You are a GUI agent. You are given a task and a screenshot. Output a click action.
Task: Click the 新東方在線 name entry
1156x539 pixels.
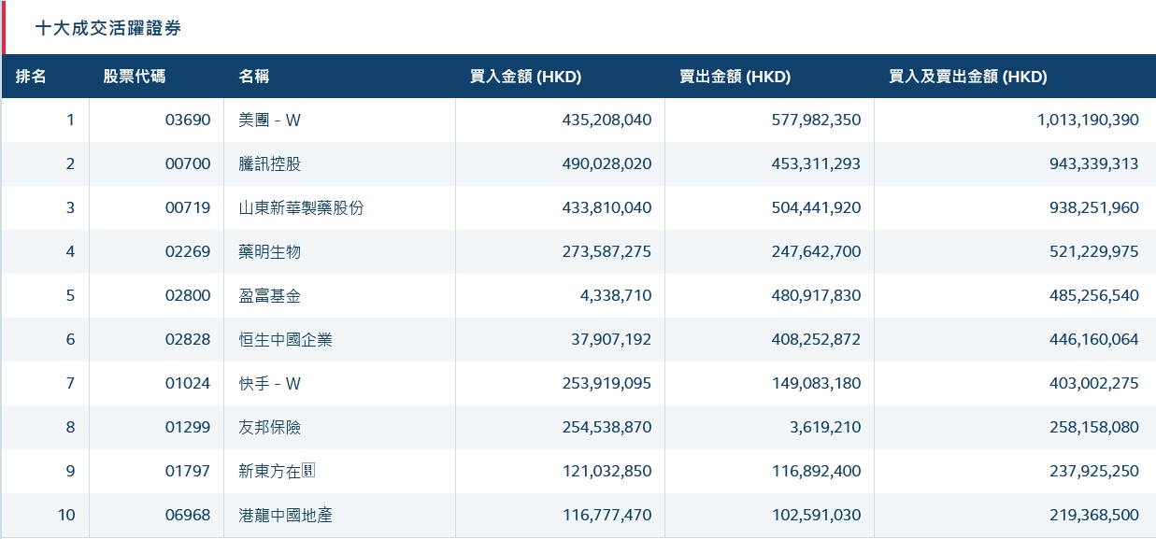coord(278,471)
